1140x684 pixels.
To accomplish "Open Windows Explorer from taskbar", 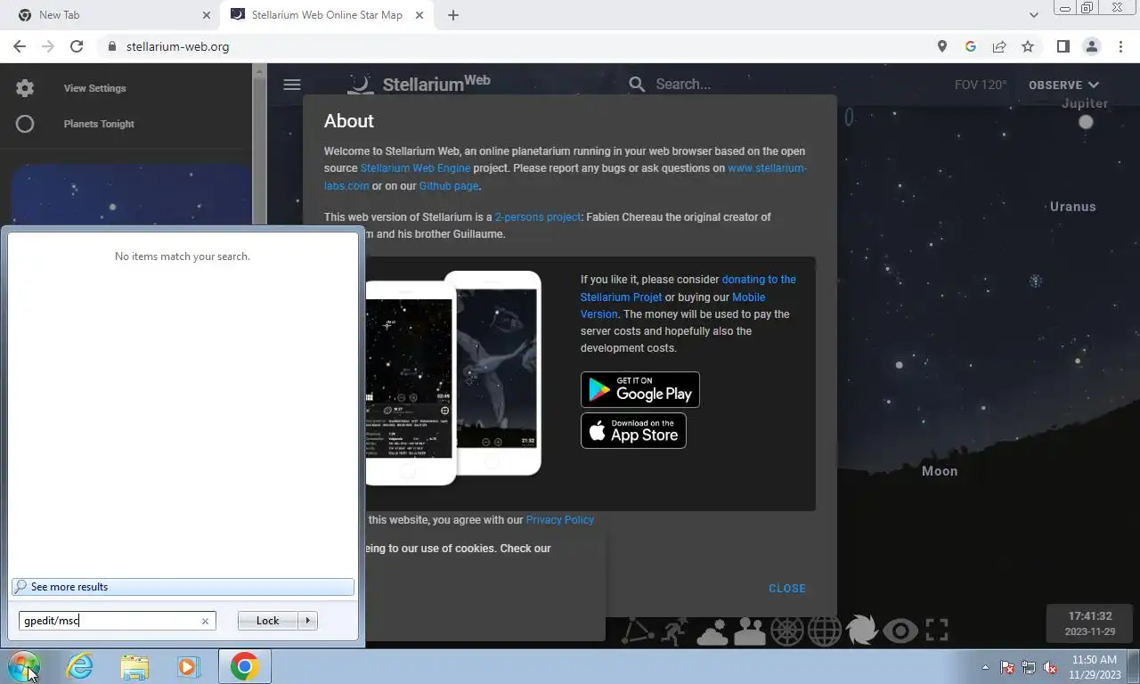I will [x=134, y=666].
